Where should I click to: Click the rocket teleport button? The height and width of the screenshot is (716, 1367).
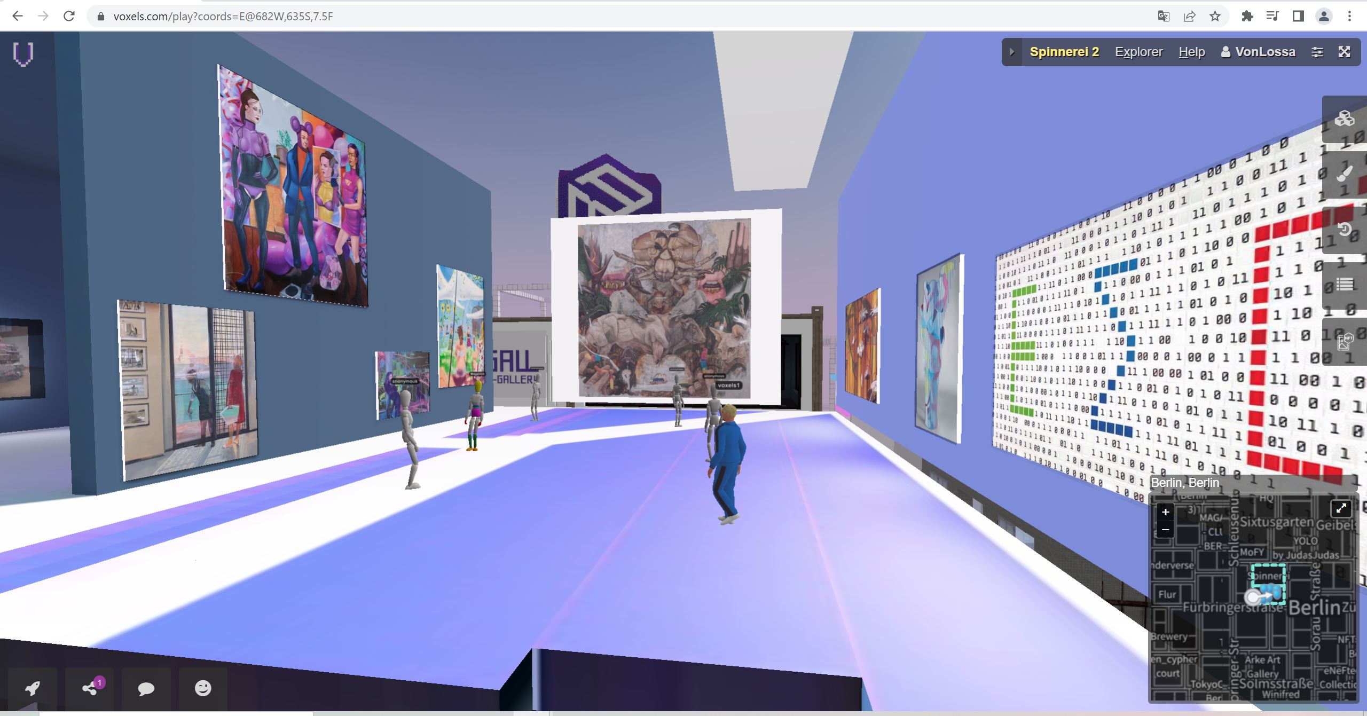(x=33, y=688)
